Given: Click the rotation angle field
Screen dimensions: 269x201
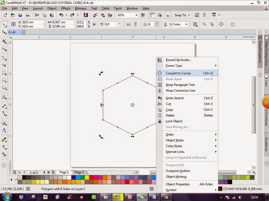Looking at the screenshot, I should tap(111, 24).
